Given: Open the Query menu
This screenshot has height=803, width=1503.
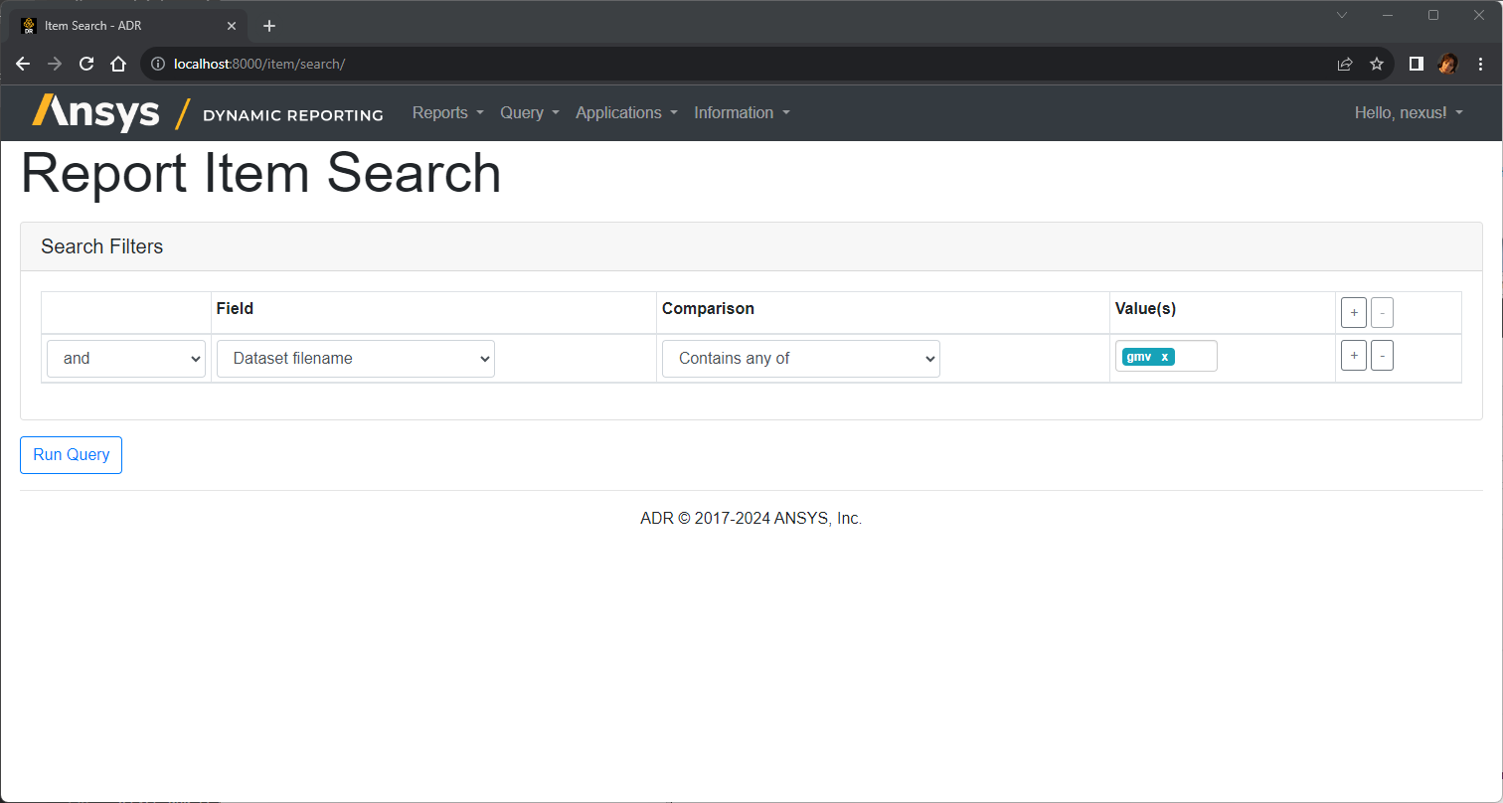Looking at the screenshot, I should point(530,113).
